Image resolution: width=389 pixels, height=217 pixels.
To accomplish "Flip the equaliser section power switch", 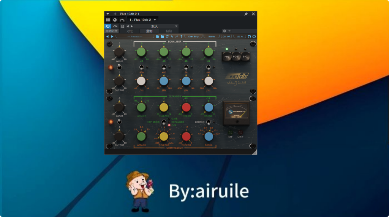I will tap(119, 67).
